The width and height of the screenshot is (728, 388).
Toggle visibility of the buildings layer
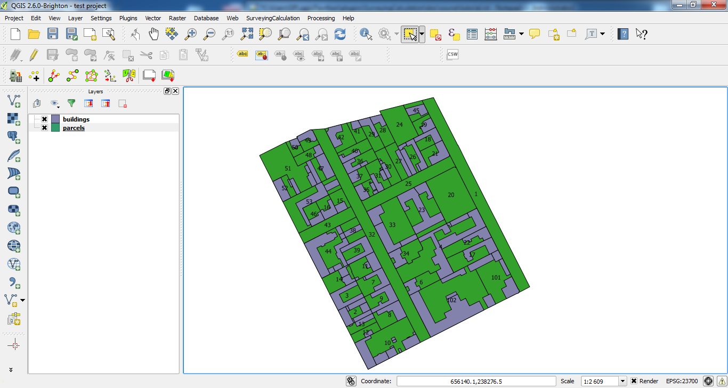[x=45, y=119]
